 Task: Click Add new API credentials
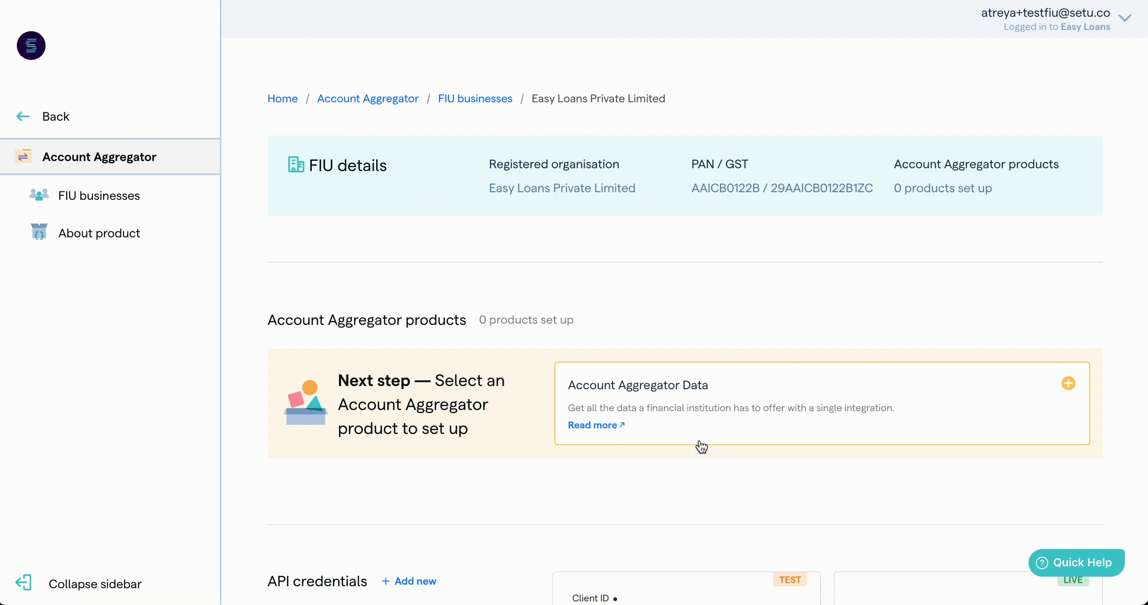pos(409,581)
